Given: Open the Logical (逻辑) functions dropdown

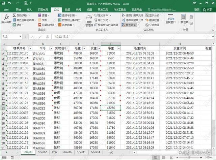Looking at the screenshot, I should click(x=45, y=15).
